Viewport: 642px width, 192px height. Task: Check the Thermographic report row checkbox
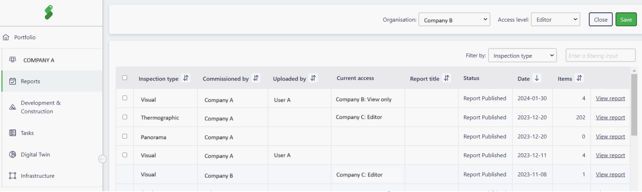(x=125, y=117)
